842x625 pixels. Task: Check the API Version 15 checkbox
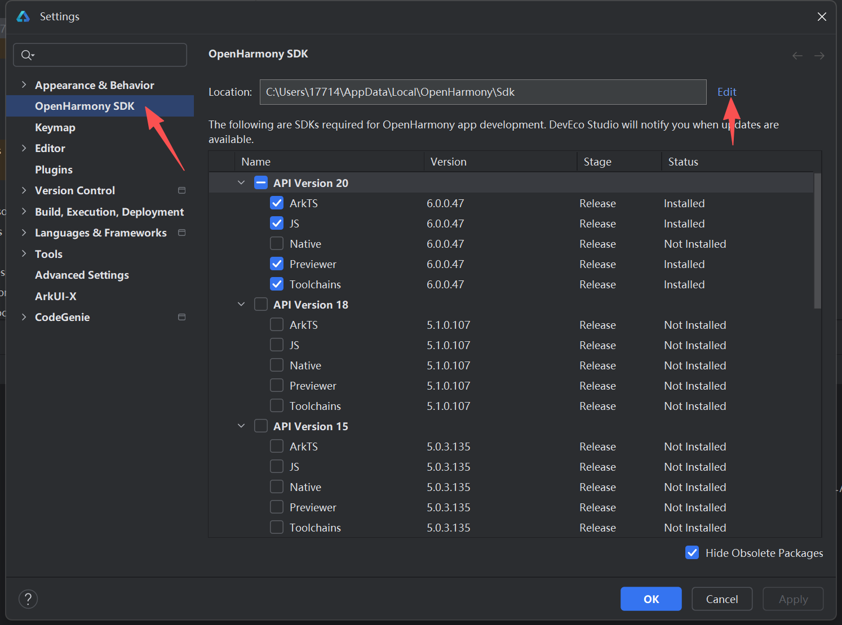coord(261,426)
